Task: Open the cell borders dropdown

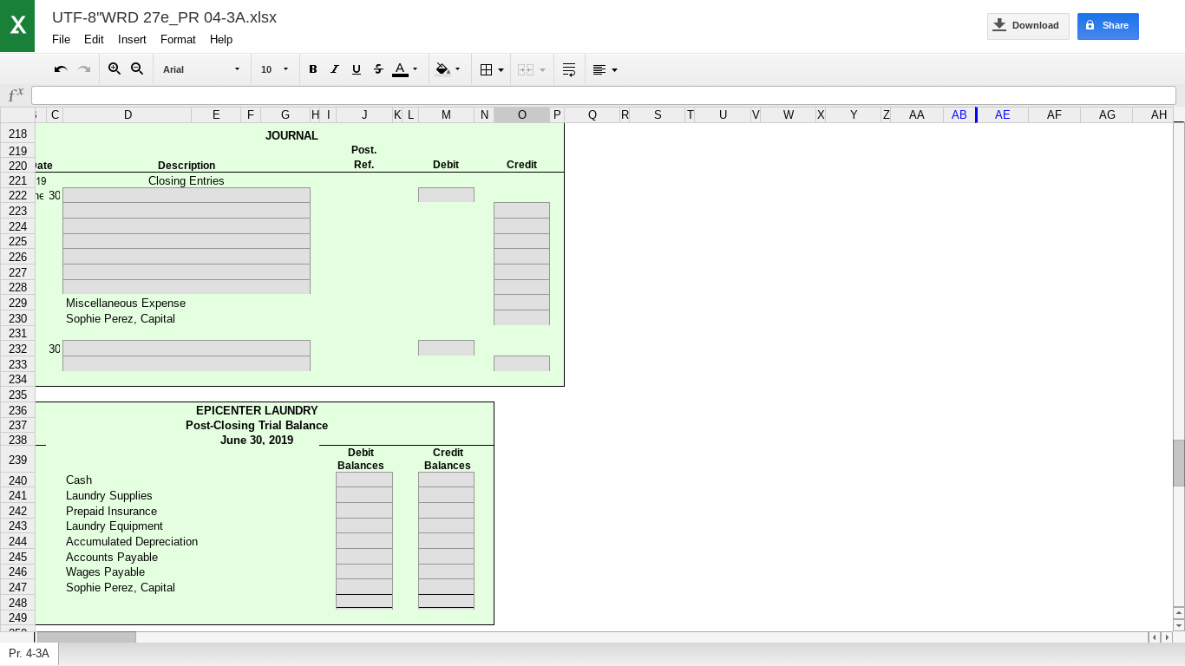Action: [x=492, y=69]
